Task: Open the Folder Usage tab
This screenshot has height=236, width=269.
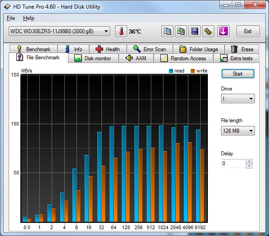Action: (199, 49)
